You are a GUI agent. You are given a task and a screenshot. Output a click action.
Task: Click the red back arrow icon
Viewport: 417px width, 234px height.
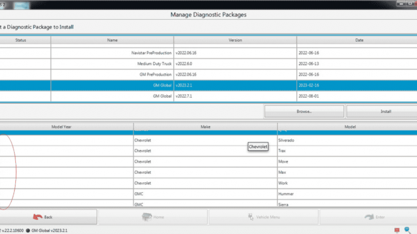click(38, 217)
